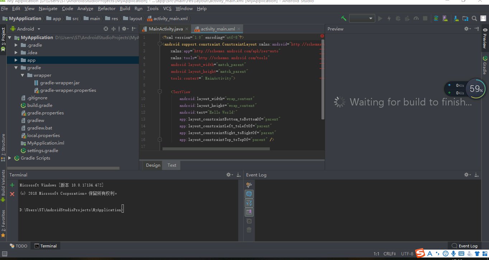Expand the .idea folder

(16, 52)
